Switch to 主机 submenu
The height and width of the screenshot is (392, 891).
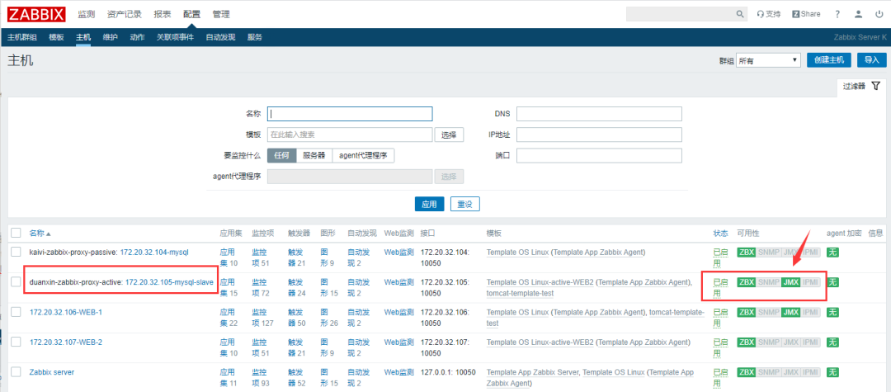click(83, 37)
